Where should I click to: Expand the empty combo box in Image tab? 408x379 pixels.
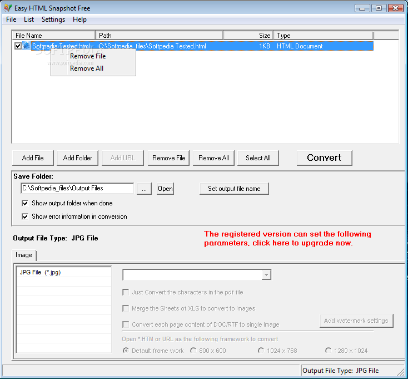click(266, 275)
